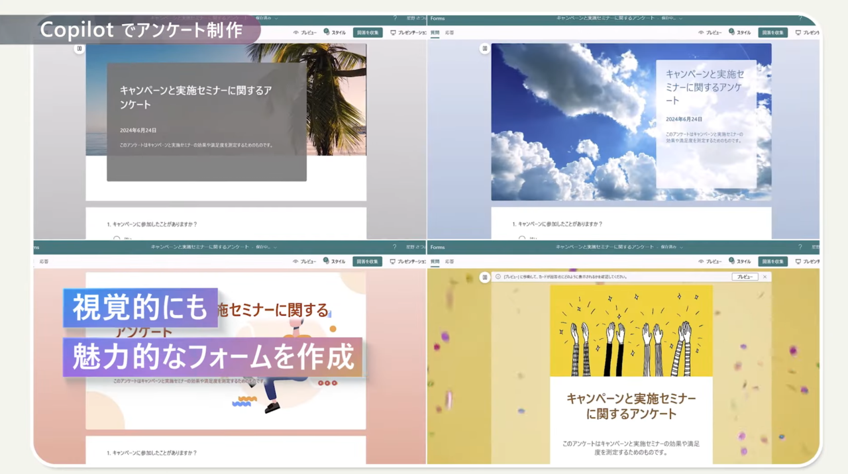
Task: Toggle the side pane icon beside the palm-tree header
Action: pyautogui.click(x=79, y=48)
